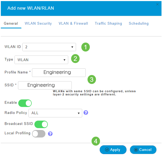Switch to the WLAN Security tab

pyautogui.click(x=38, y=24)
